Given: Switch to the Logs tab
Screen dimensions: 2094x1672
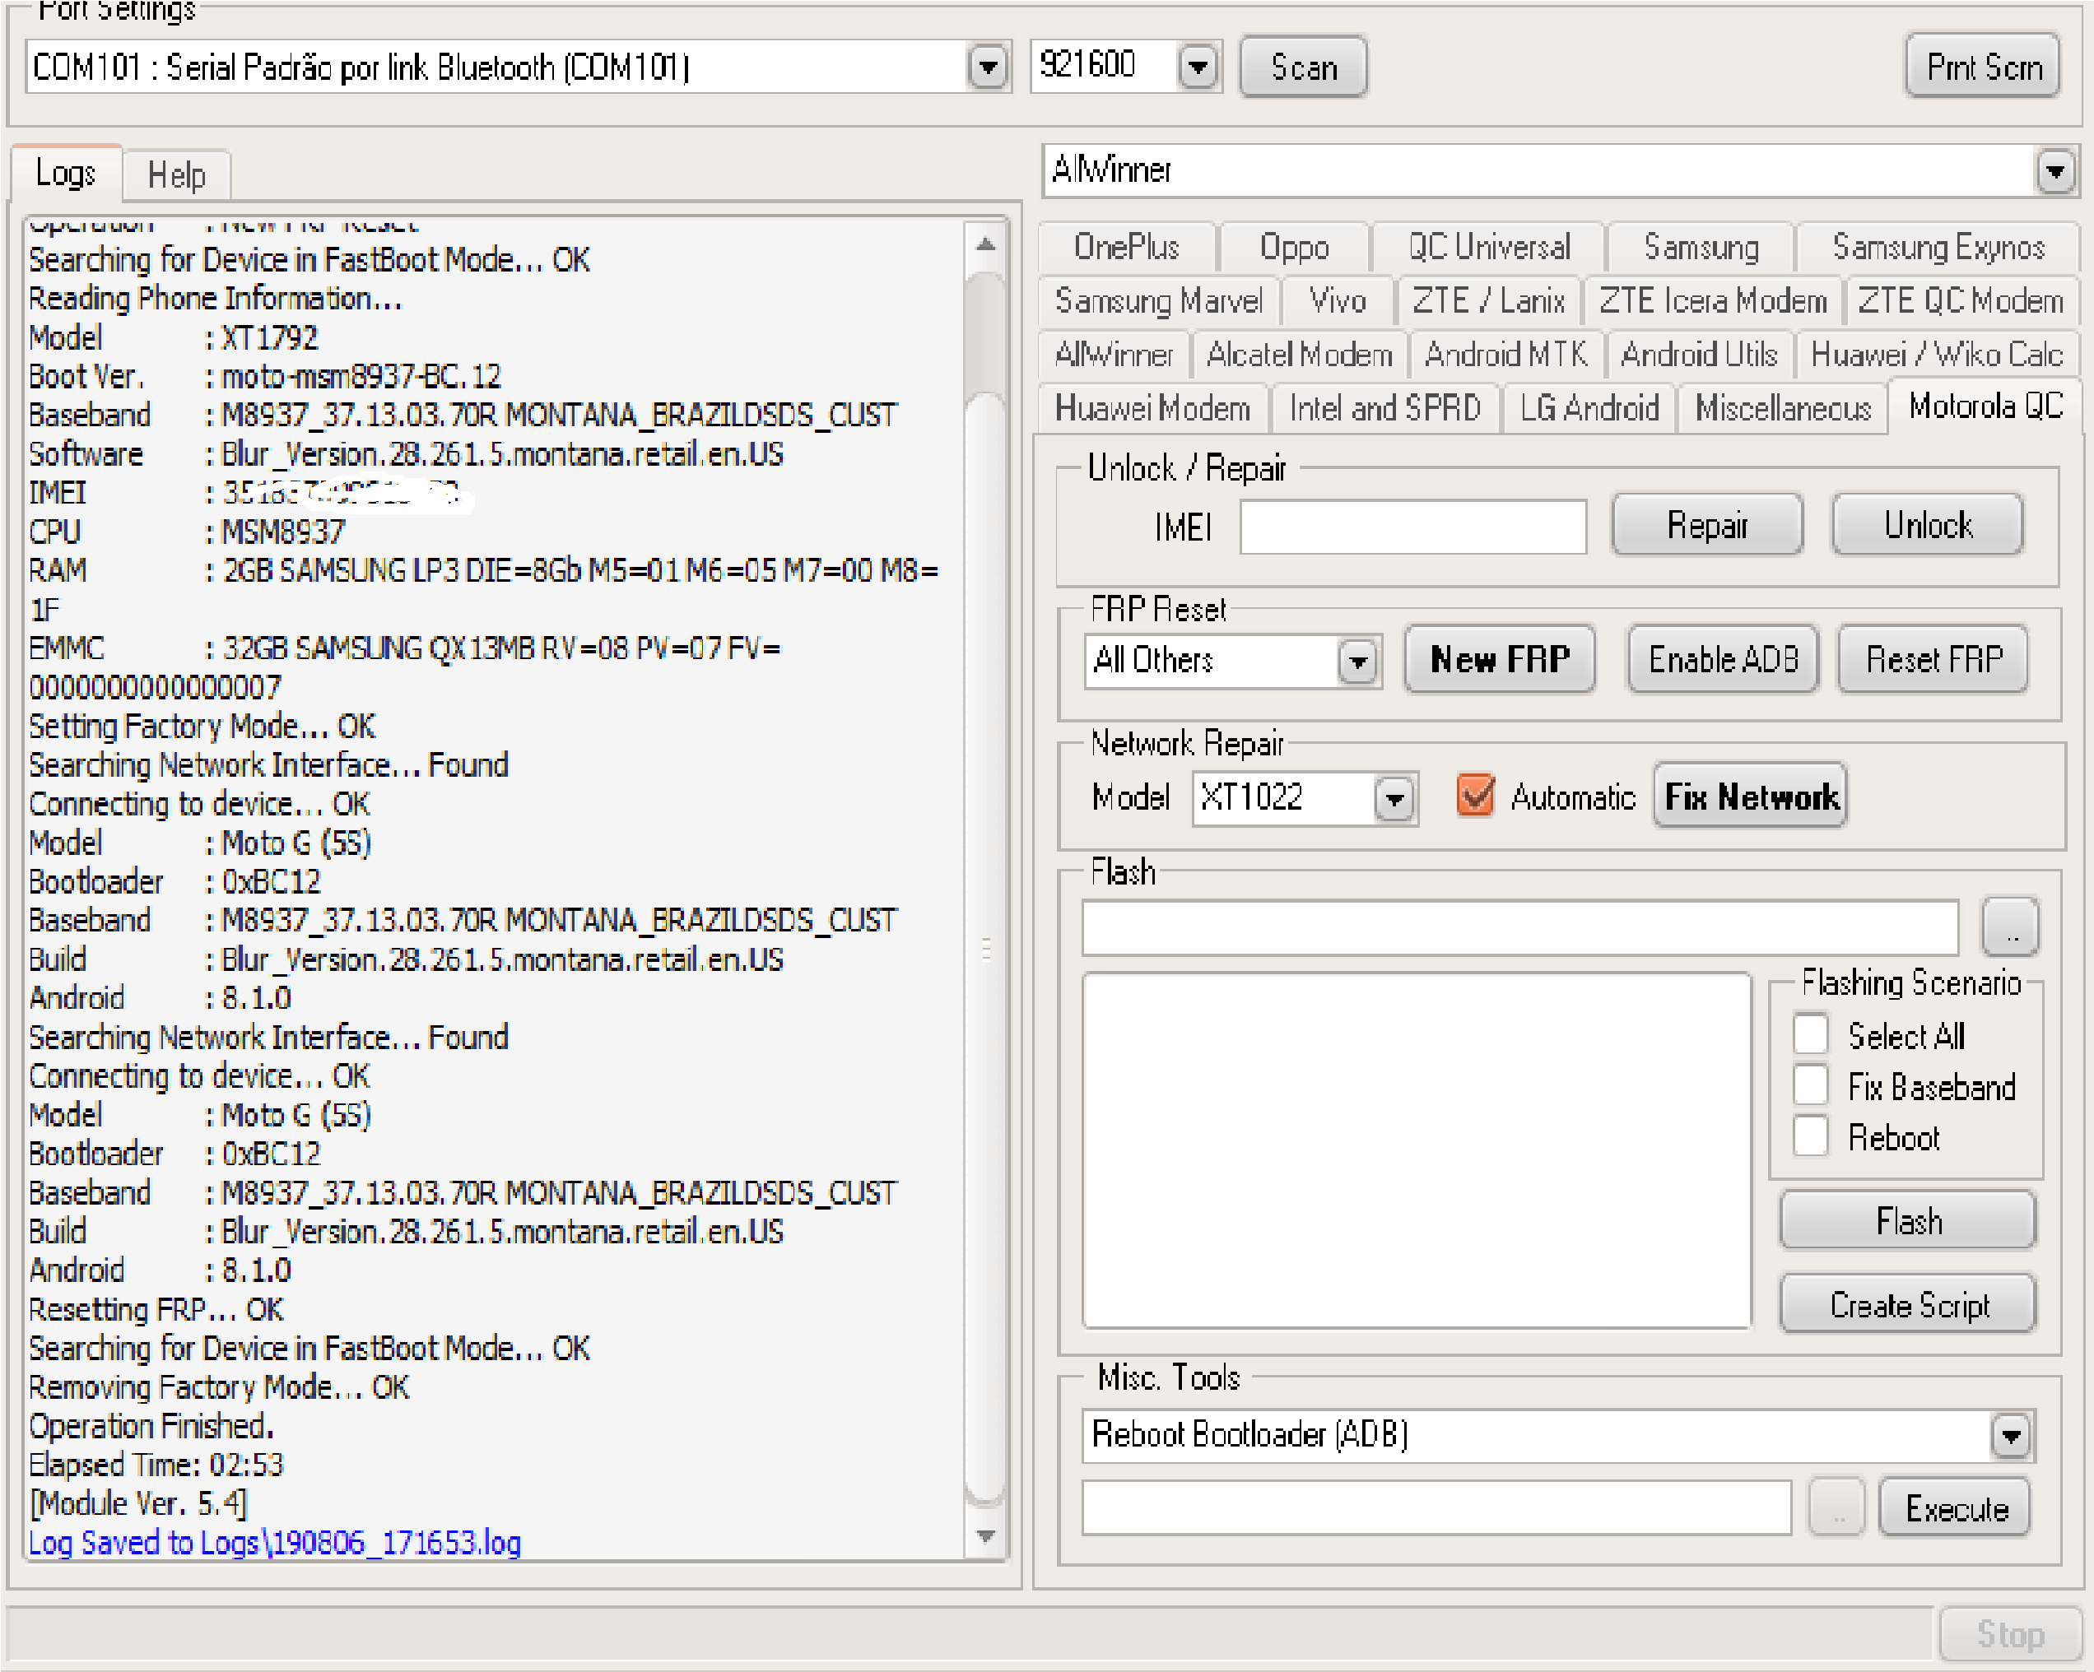Looking at the screenshot, I should 66,174.
